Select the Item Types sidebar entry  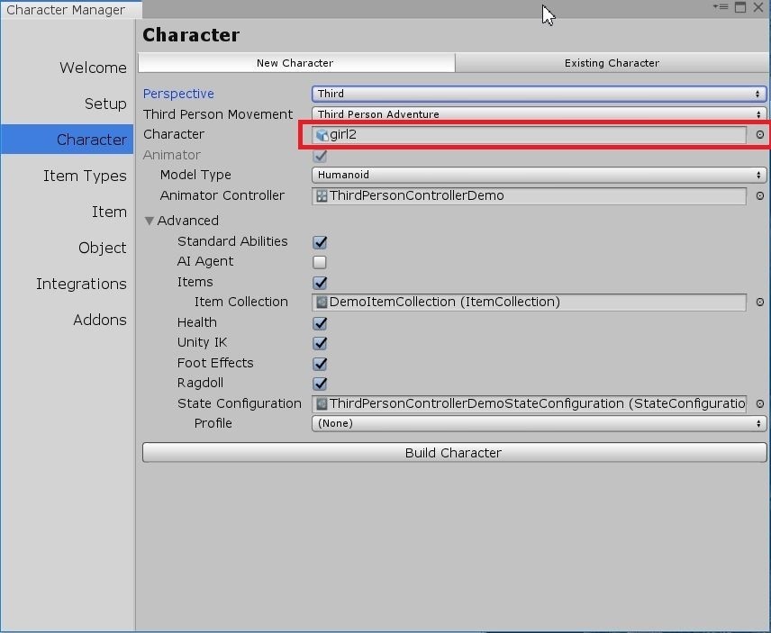[x=85, y=176]
